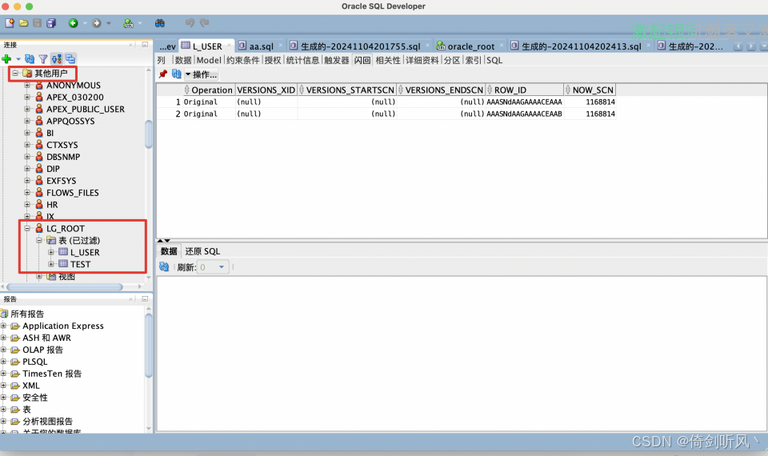768x456 pixels.
Task: Close the aa.sql editor tab
Action: (x=281, y=45)
